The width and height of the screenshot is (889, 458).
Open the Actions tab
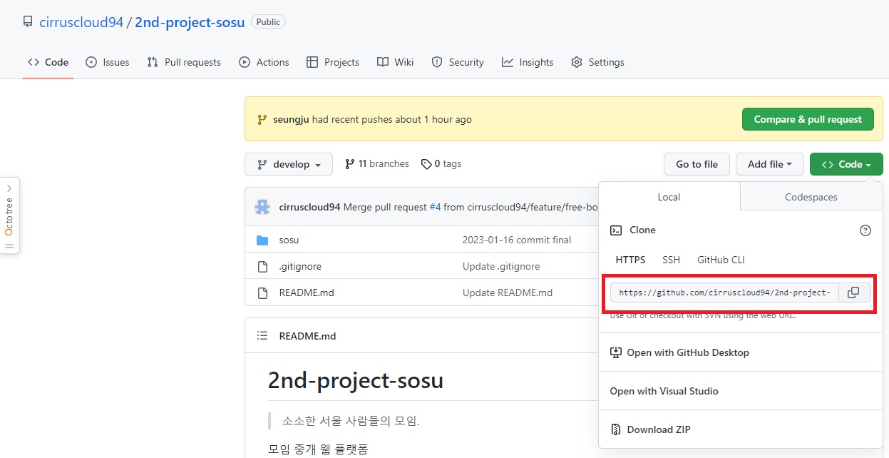[x=264, y=62]
